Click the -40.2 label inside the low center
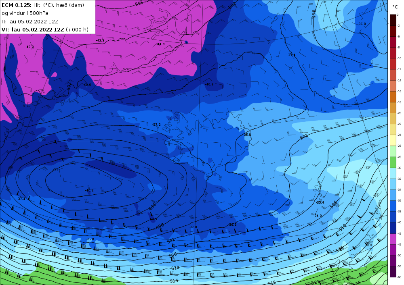 click(89, 190)
